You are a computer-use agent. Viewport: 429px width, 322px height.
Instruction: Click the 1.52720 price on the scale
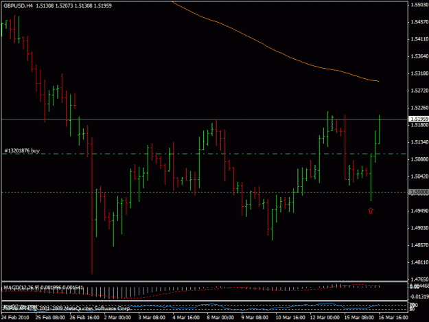pos(419,91)
